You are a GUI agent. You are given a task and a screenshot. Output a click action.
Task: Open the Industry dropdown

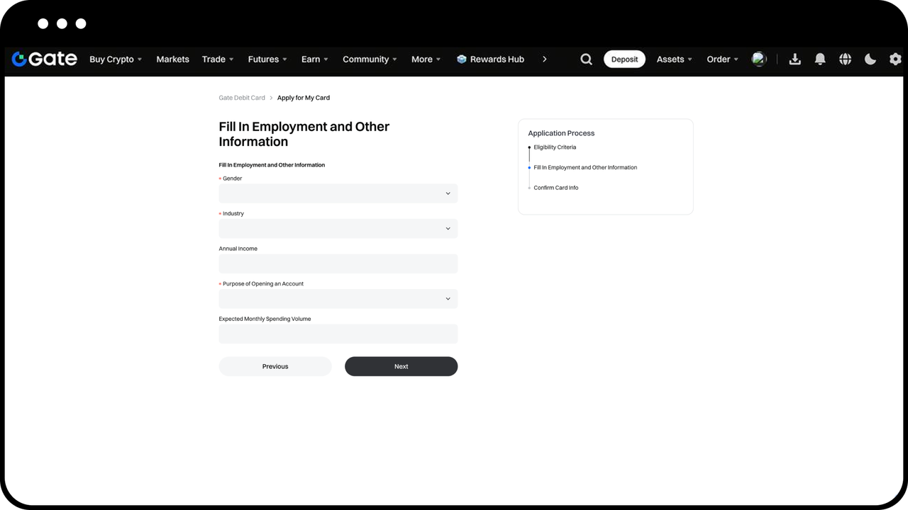click(338, 228)
